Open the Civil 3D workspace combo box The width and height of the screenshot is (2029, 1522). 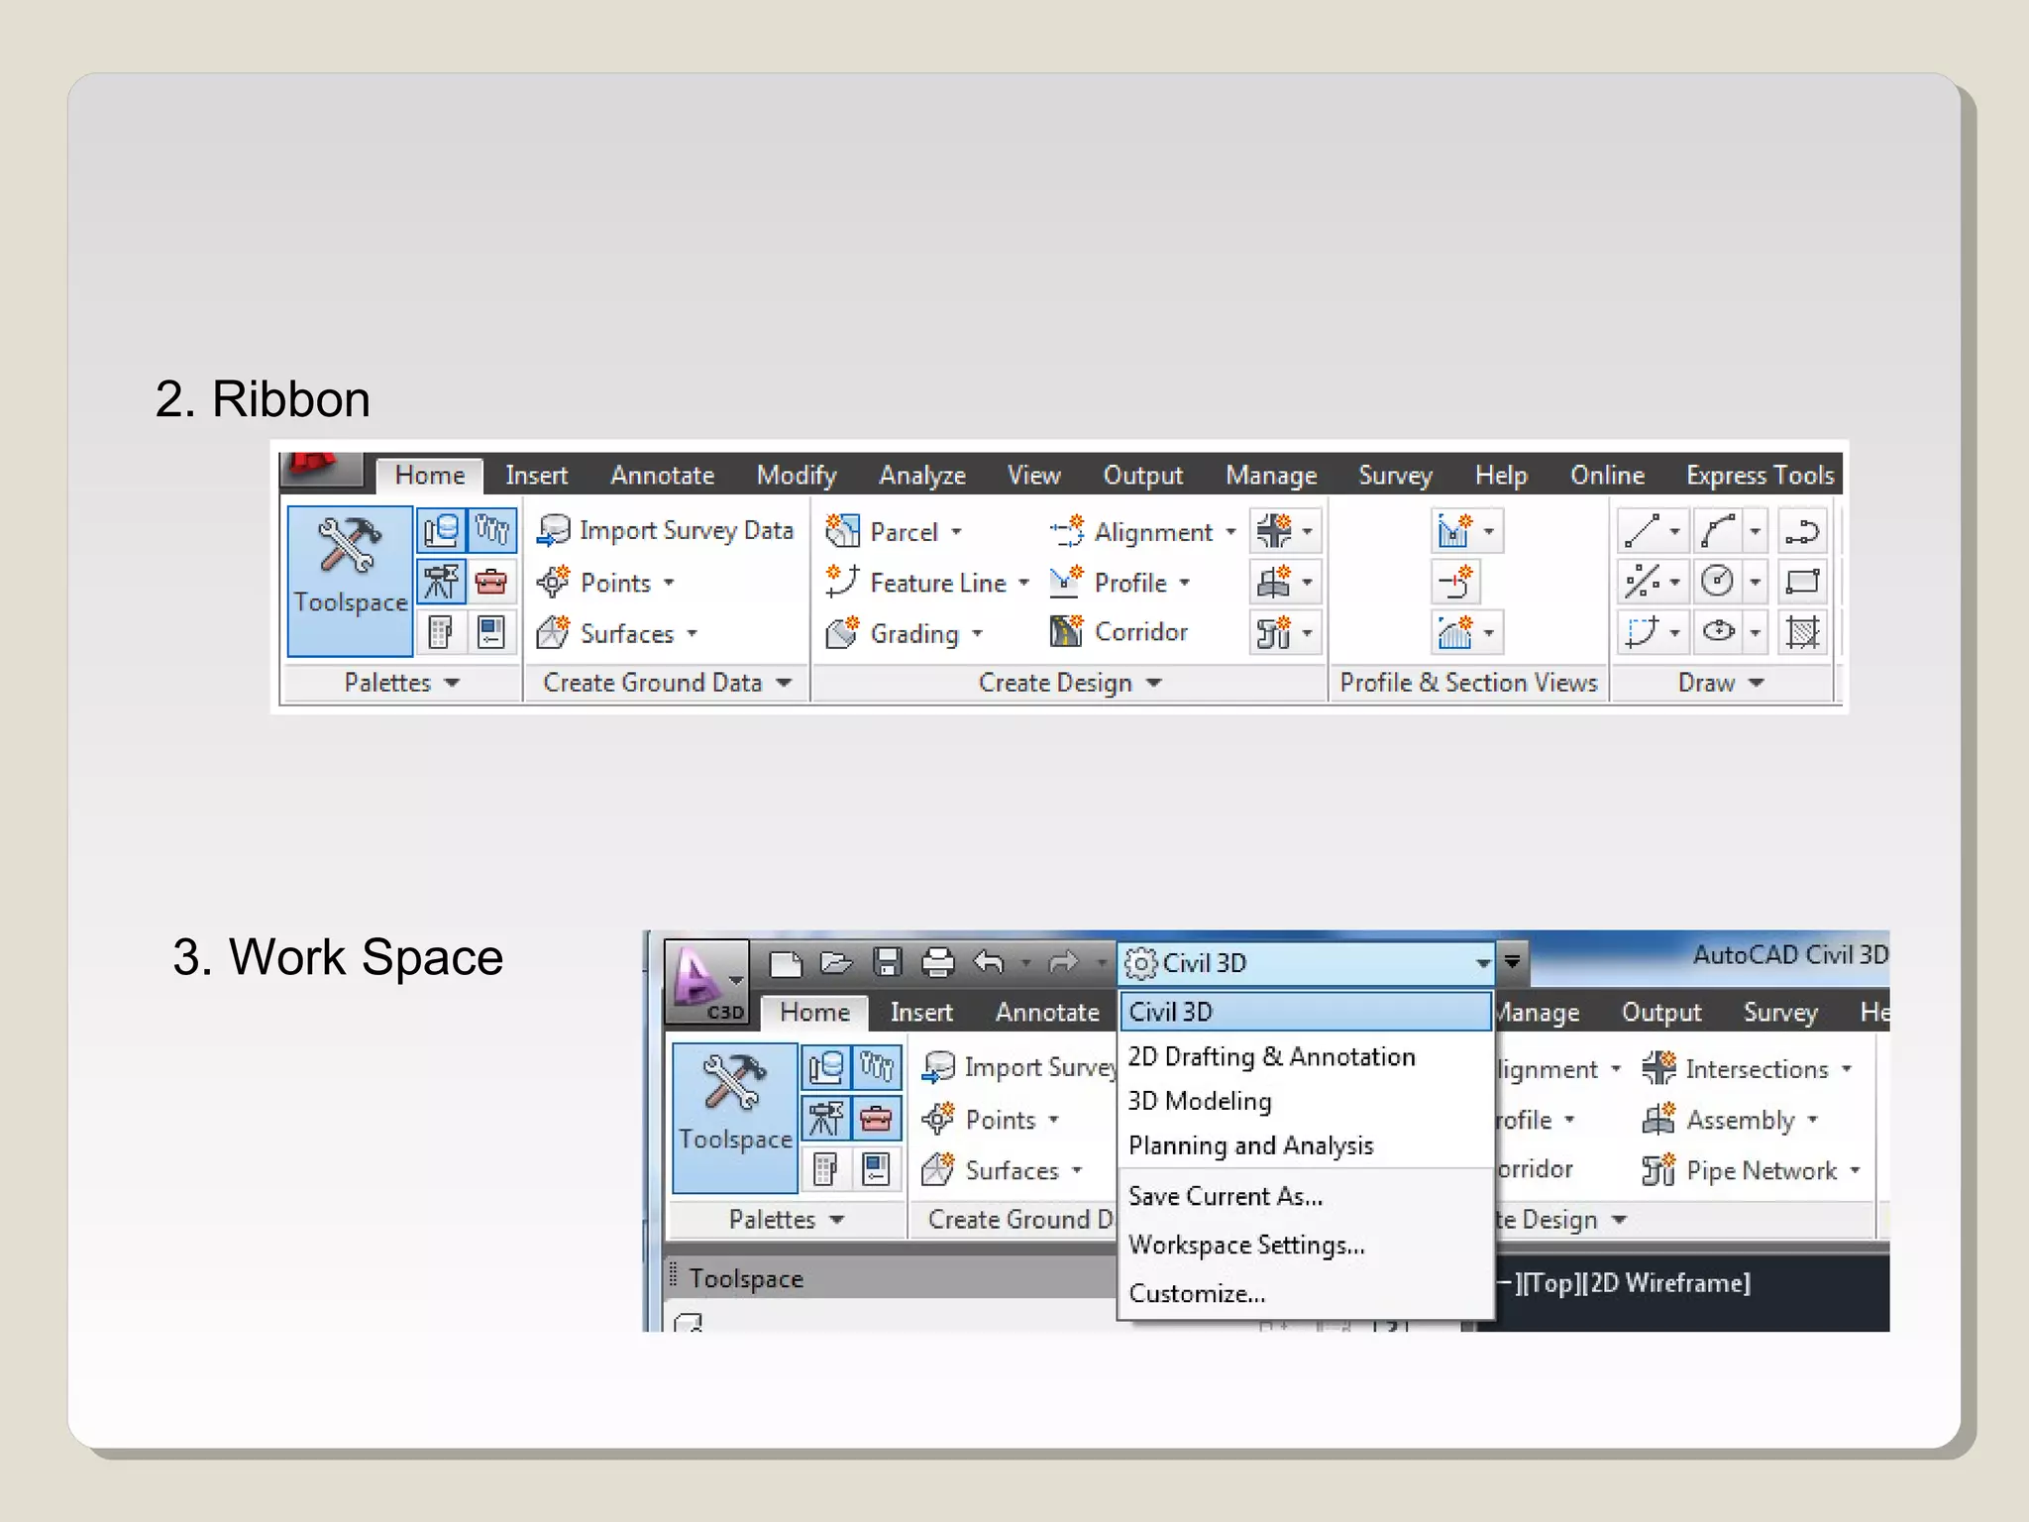(1307, 963)
